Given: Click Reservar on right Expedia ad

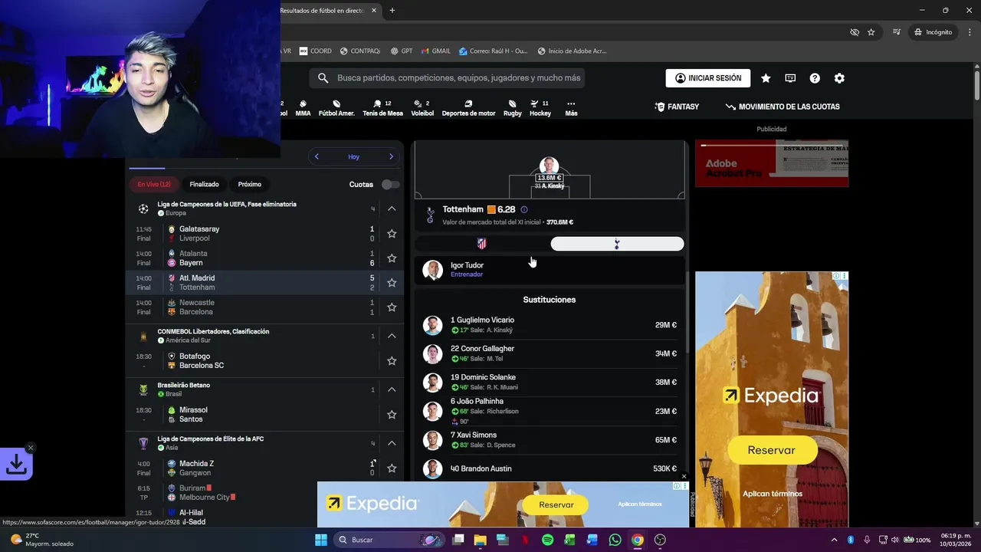Looking at the screenshot, I should [772, 450].
